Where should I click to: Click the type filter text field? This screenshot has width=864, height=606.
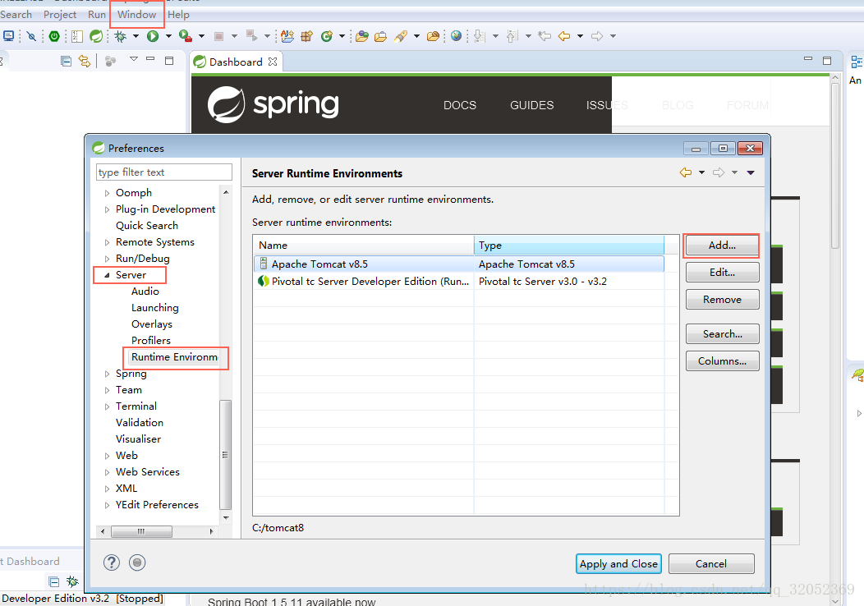(163, 172)
